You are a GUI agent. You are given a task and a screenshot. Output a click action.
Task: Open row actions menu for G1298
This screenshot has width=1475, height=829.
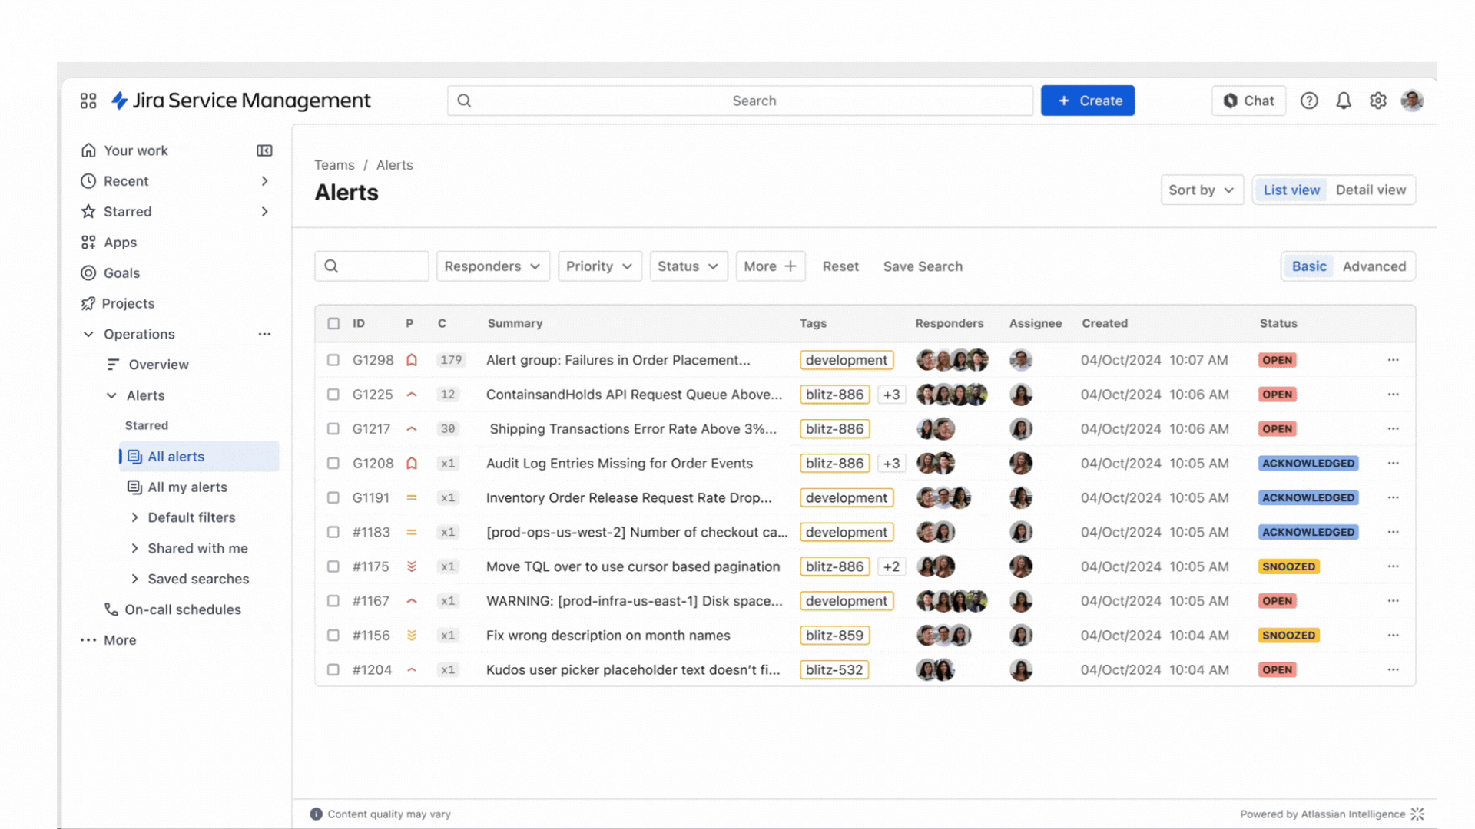tap(1393, 360)
